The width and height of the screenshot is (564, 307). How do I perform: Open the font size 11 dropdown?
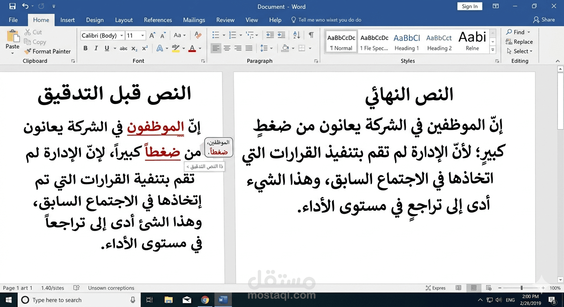click(142, 36)
